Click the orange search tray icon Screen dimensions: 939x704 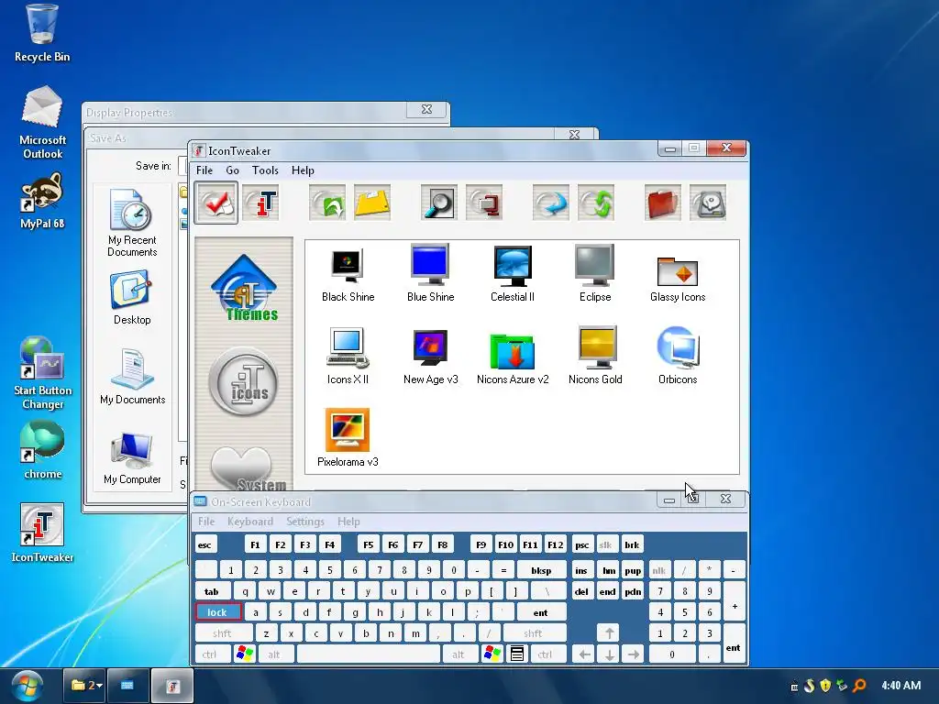(x=859, y=686)
